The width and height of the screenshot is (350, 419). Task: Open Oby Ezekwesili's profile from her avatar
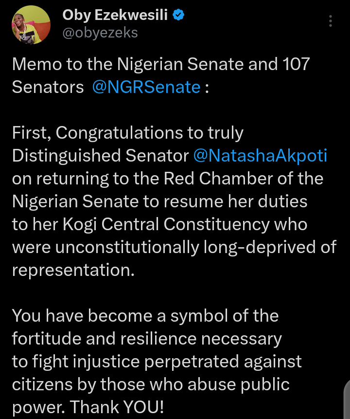[x=31, y=24]
